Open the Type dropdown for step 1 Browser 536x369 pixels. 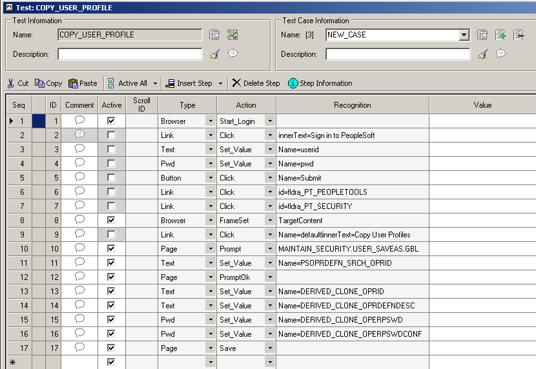coord(211,121)
